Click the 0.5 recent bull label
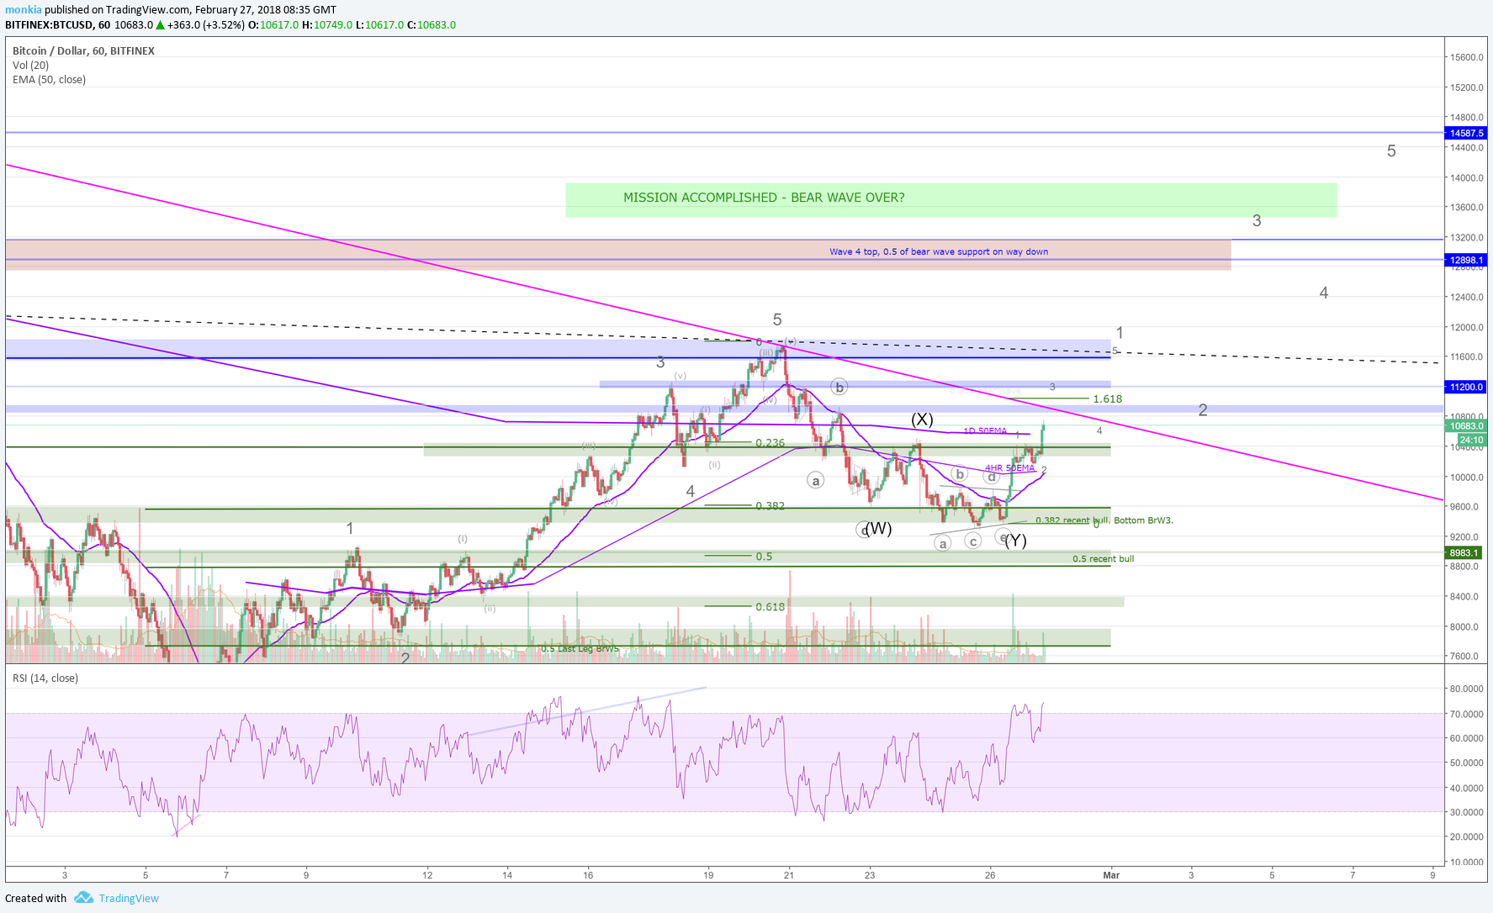 pyautogui.click(x=1103, y=559)
